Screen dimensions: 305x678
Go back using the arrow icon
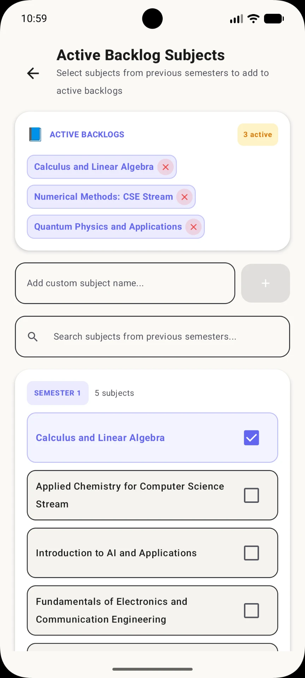(33, 73)
